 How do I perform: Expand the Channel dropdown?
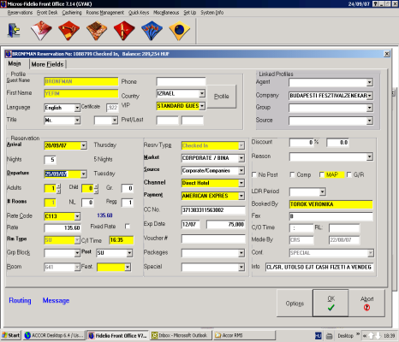241,183
